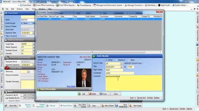Select the Other radio button
The width and height of the screenshot is (199, 111).
pos(129,60)
